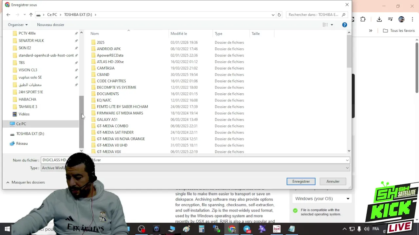Select the ANDROID APK folder
The image size is (419, 235).
(109, 49)
